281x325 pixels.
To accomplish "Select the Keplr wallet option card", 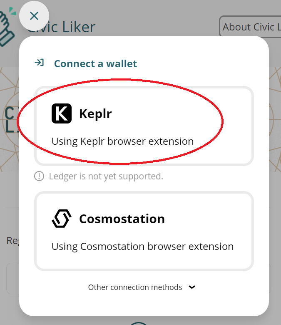I will [144, 126].
